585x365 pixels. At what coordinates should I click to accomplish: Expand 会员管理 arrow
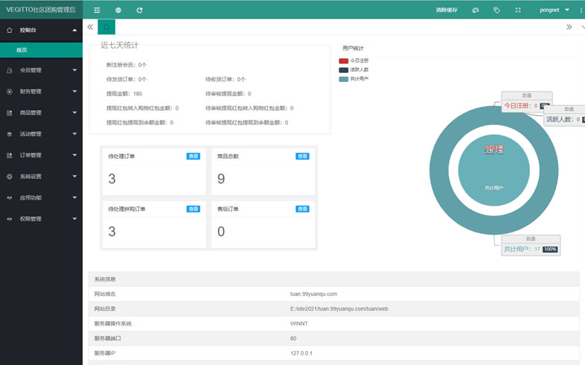click(74, 70)
